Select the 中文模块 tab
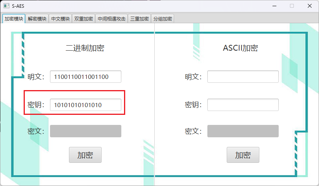 [x=60, y=19]
